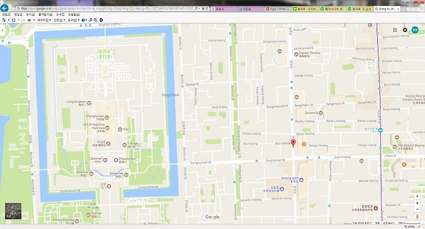This screenshot has height=229, width=425.
Task: Select the Sunworld place marker
Action: click(x=321, y=113)
